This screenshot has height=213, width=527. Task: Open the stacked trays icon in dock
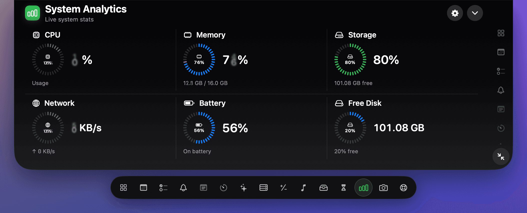click(x=263, y=188)
